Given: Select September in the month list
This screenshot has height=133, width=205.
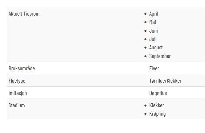Looking at the screenshot, I should point(160,56).
